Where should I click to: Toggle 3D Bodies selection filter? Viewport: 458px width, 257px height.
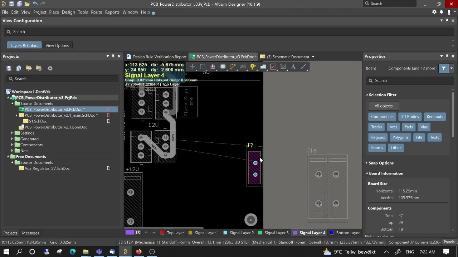410,117
